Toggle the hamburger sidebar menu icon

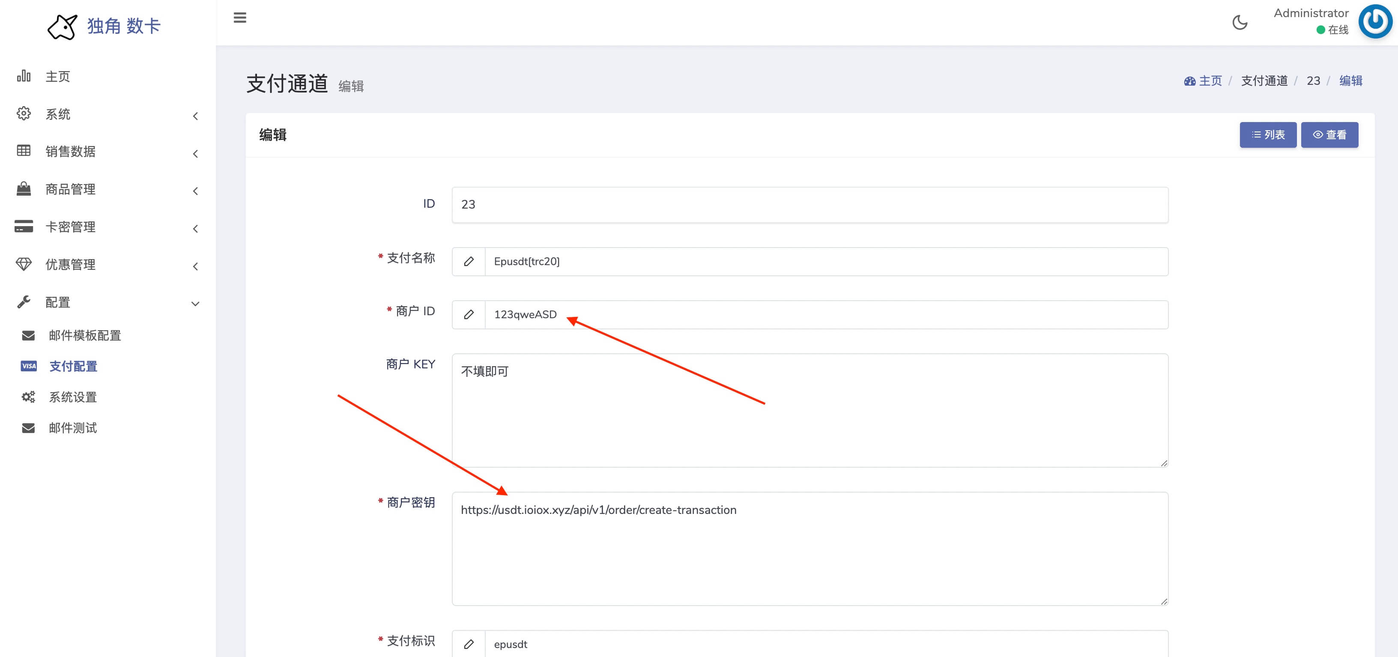[x=240, y=18]
